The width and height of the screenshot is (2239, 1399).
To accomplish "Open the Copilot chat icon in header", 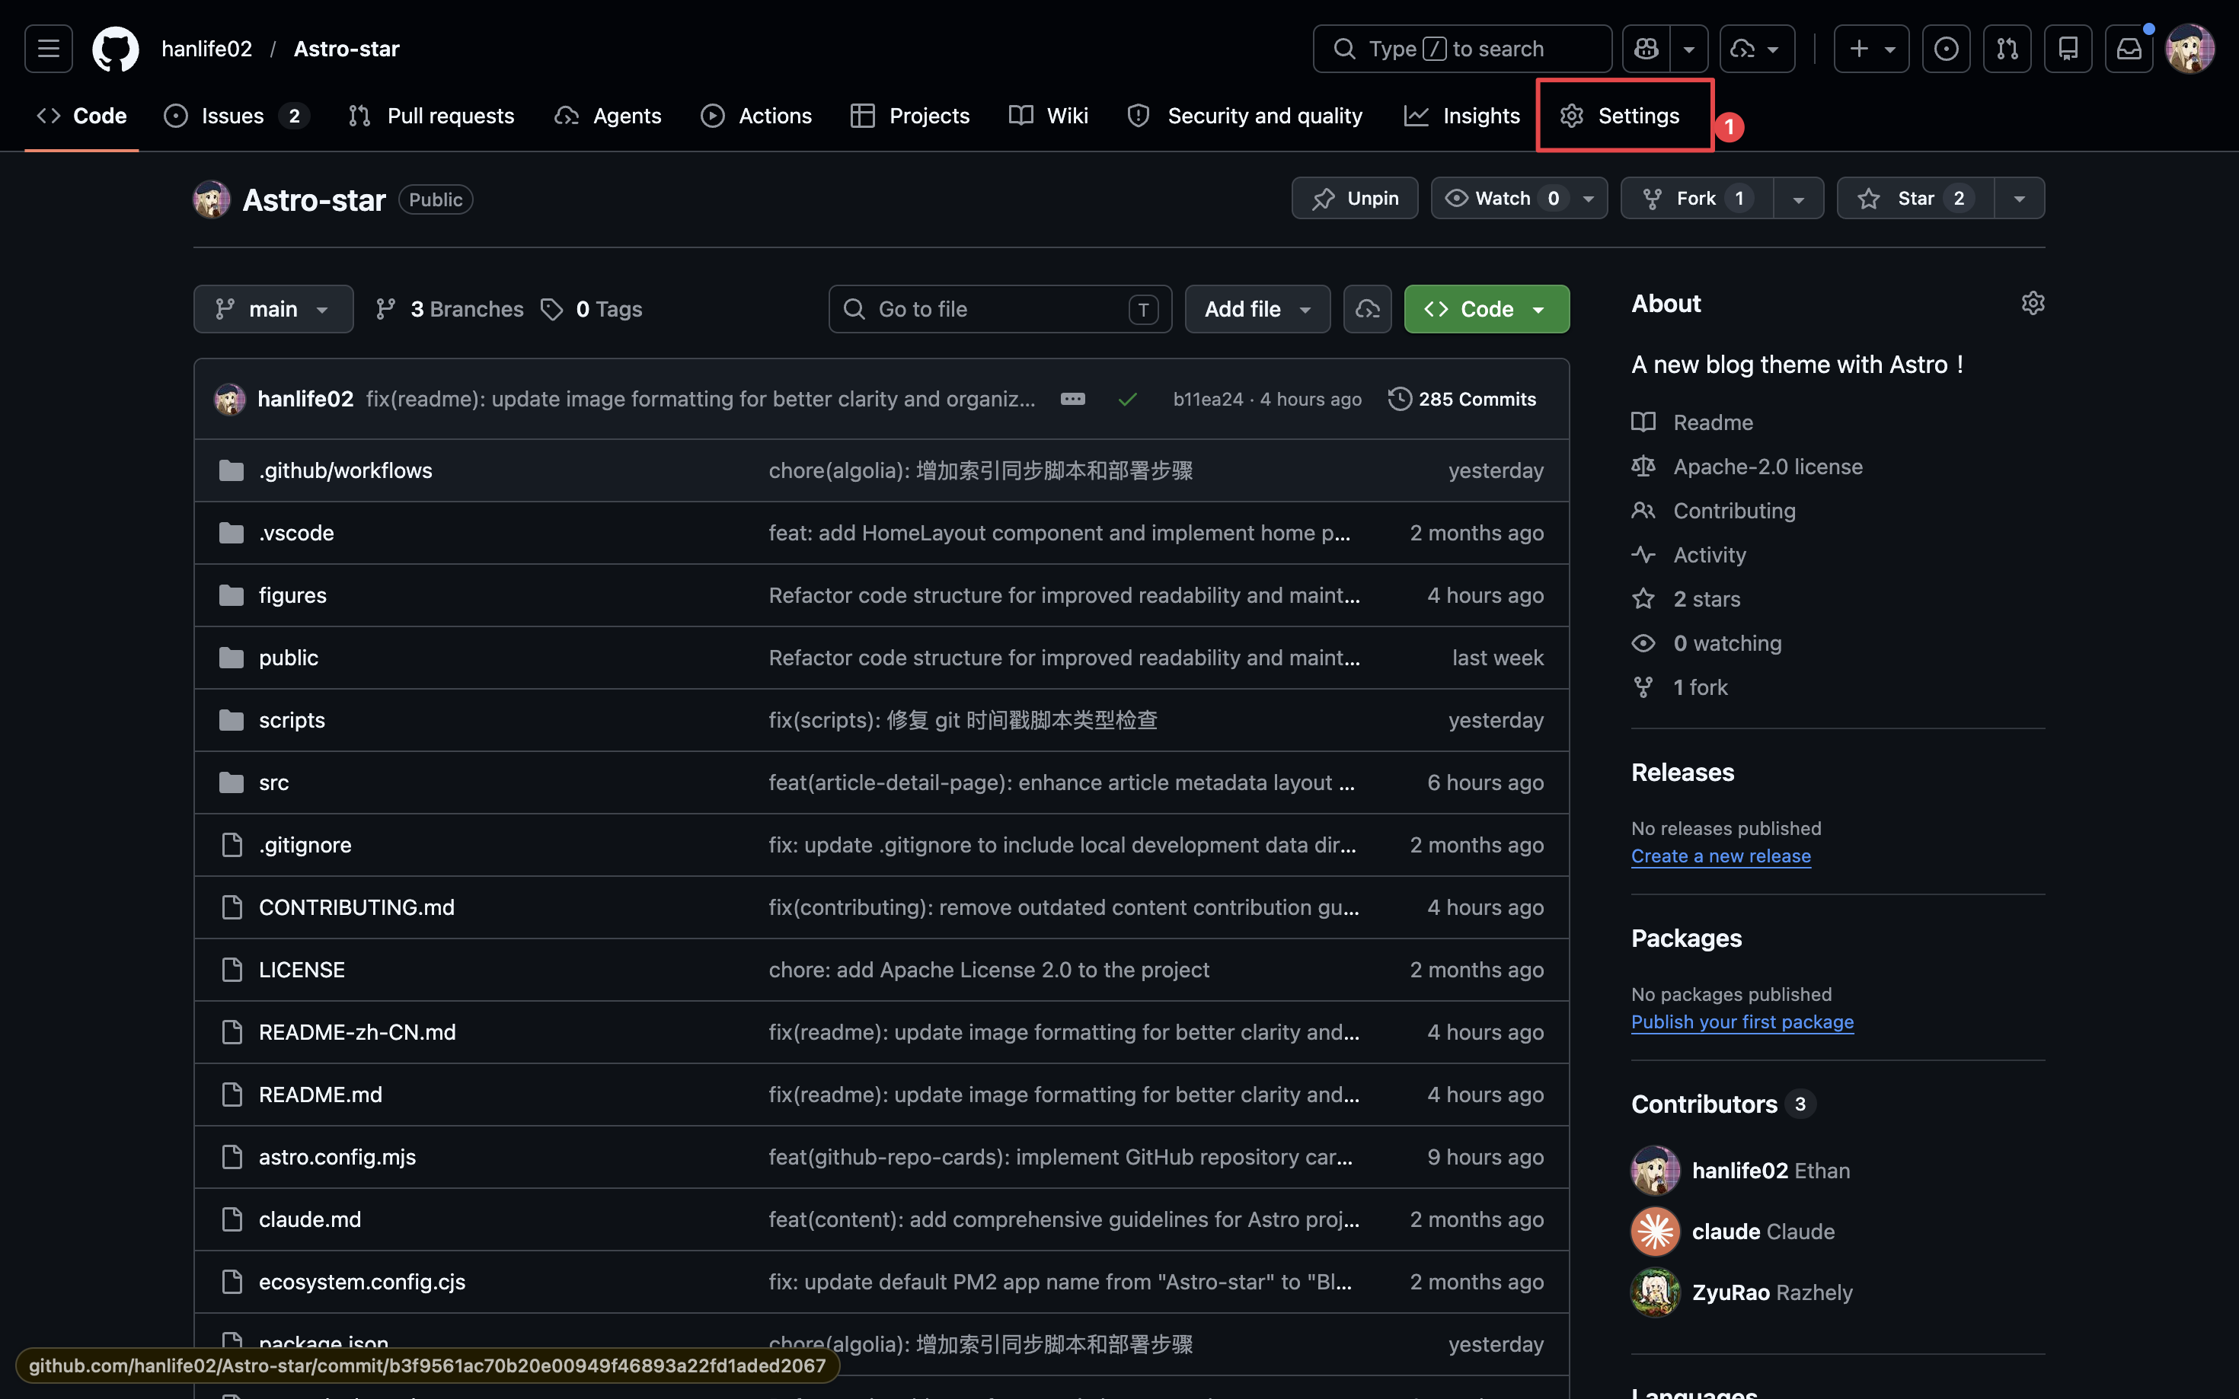I will tap(1646, 48).
